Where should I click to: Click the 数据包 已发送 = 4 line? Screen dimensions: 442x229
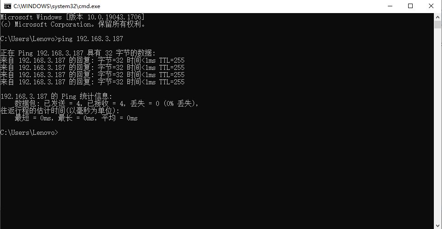click(107, 104)
